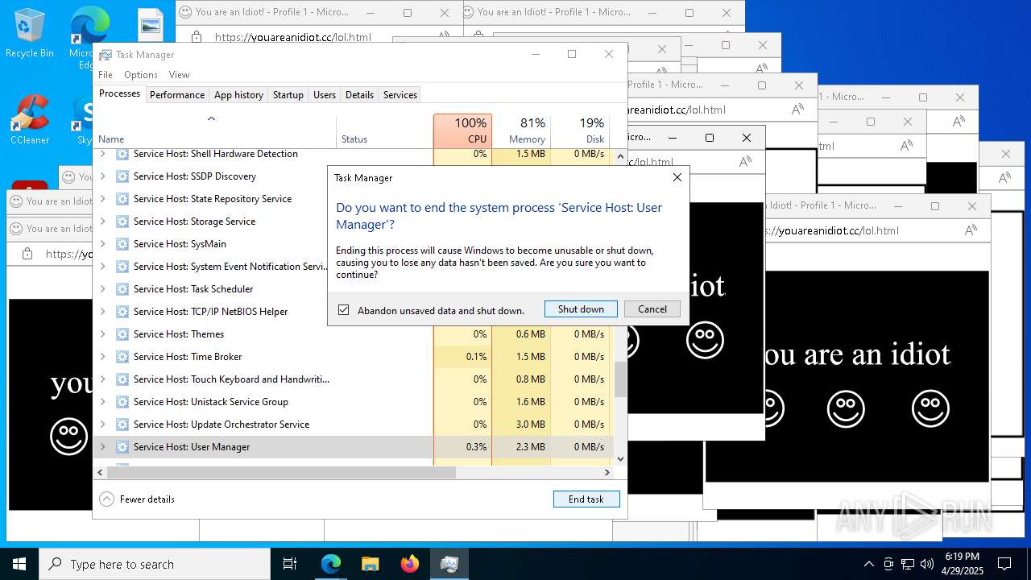Sort processes by Disk column header
Viewport: 1031px width, 580px height.
click(580, 130)
